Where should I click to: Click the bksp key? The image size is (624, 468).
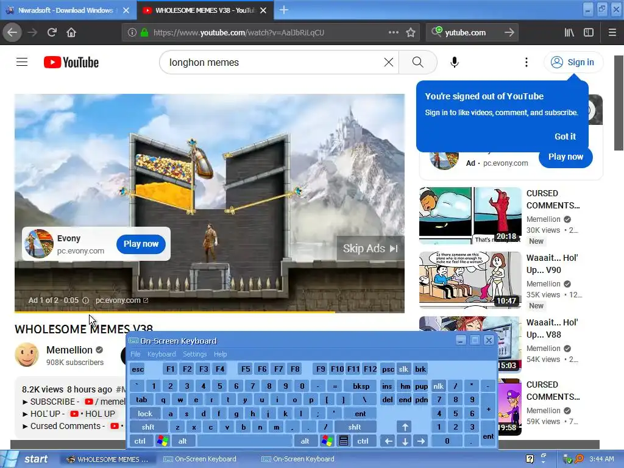361,386
